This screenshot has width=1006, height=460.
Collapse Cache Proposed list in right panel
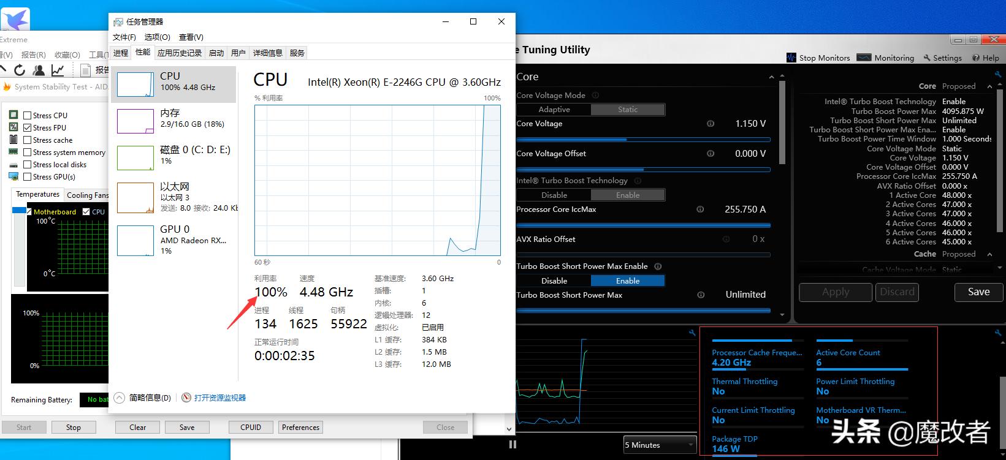pyautogui.click(x=989, y=254)
